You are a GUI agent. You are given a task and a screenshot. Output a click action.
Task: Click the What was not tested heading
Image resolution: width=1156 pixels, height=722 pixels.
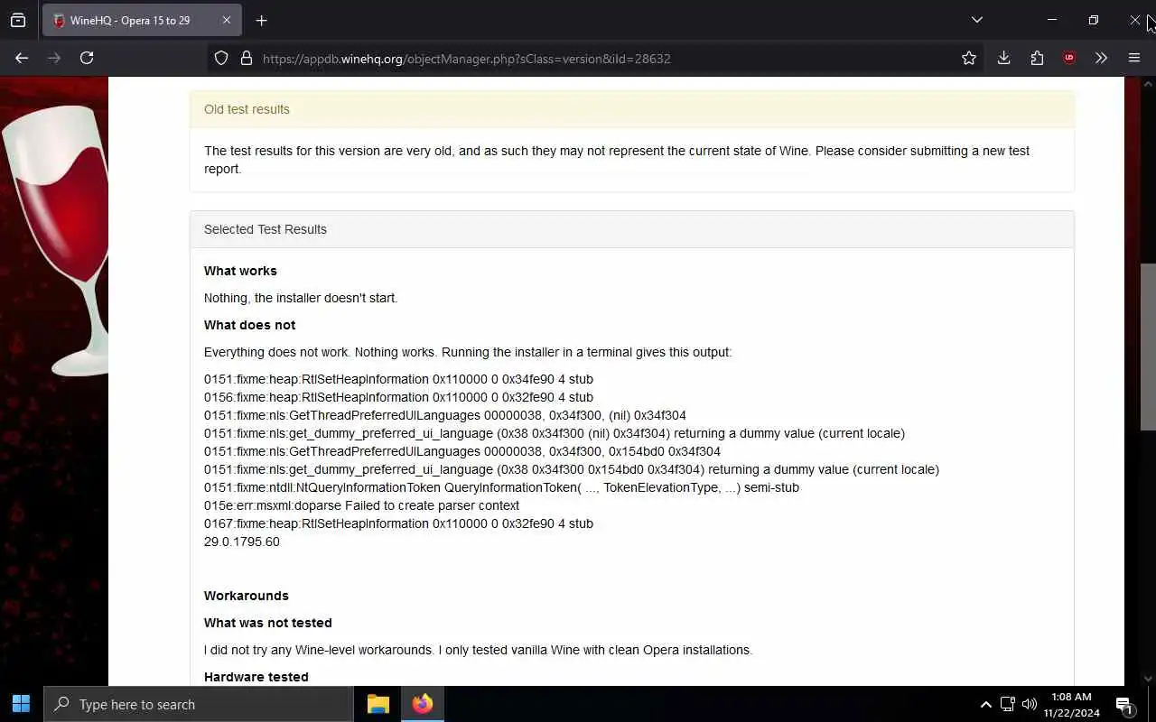[268, 623]
